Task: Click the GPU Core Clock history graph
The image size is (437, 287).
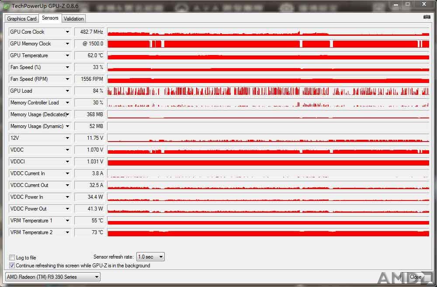Action: click(x=268, y=32)
